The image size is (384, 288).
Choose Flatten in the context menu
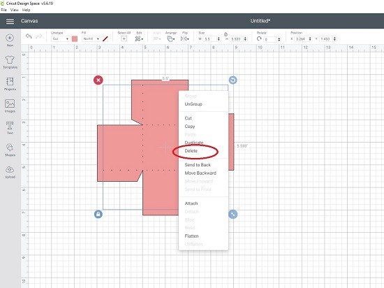pos(191,236)
